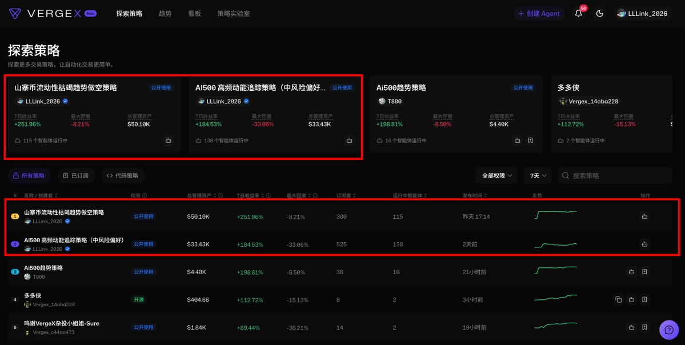Screen dimensions: 685x345
Task: Click the info icon beside 7日收益率 header
Action: pos(269,196)
